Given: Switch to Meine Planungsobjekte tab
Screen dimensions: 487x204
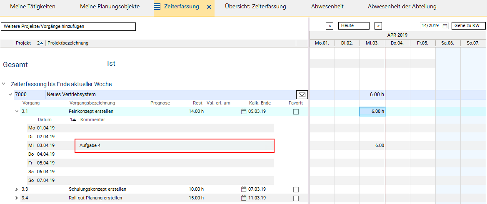Looking at the screenshot, I should (x=110, y=7).
